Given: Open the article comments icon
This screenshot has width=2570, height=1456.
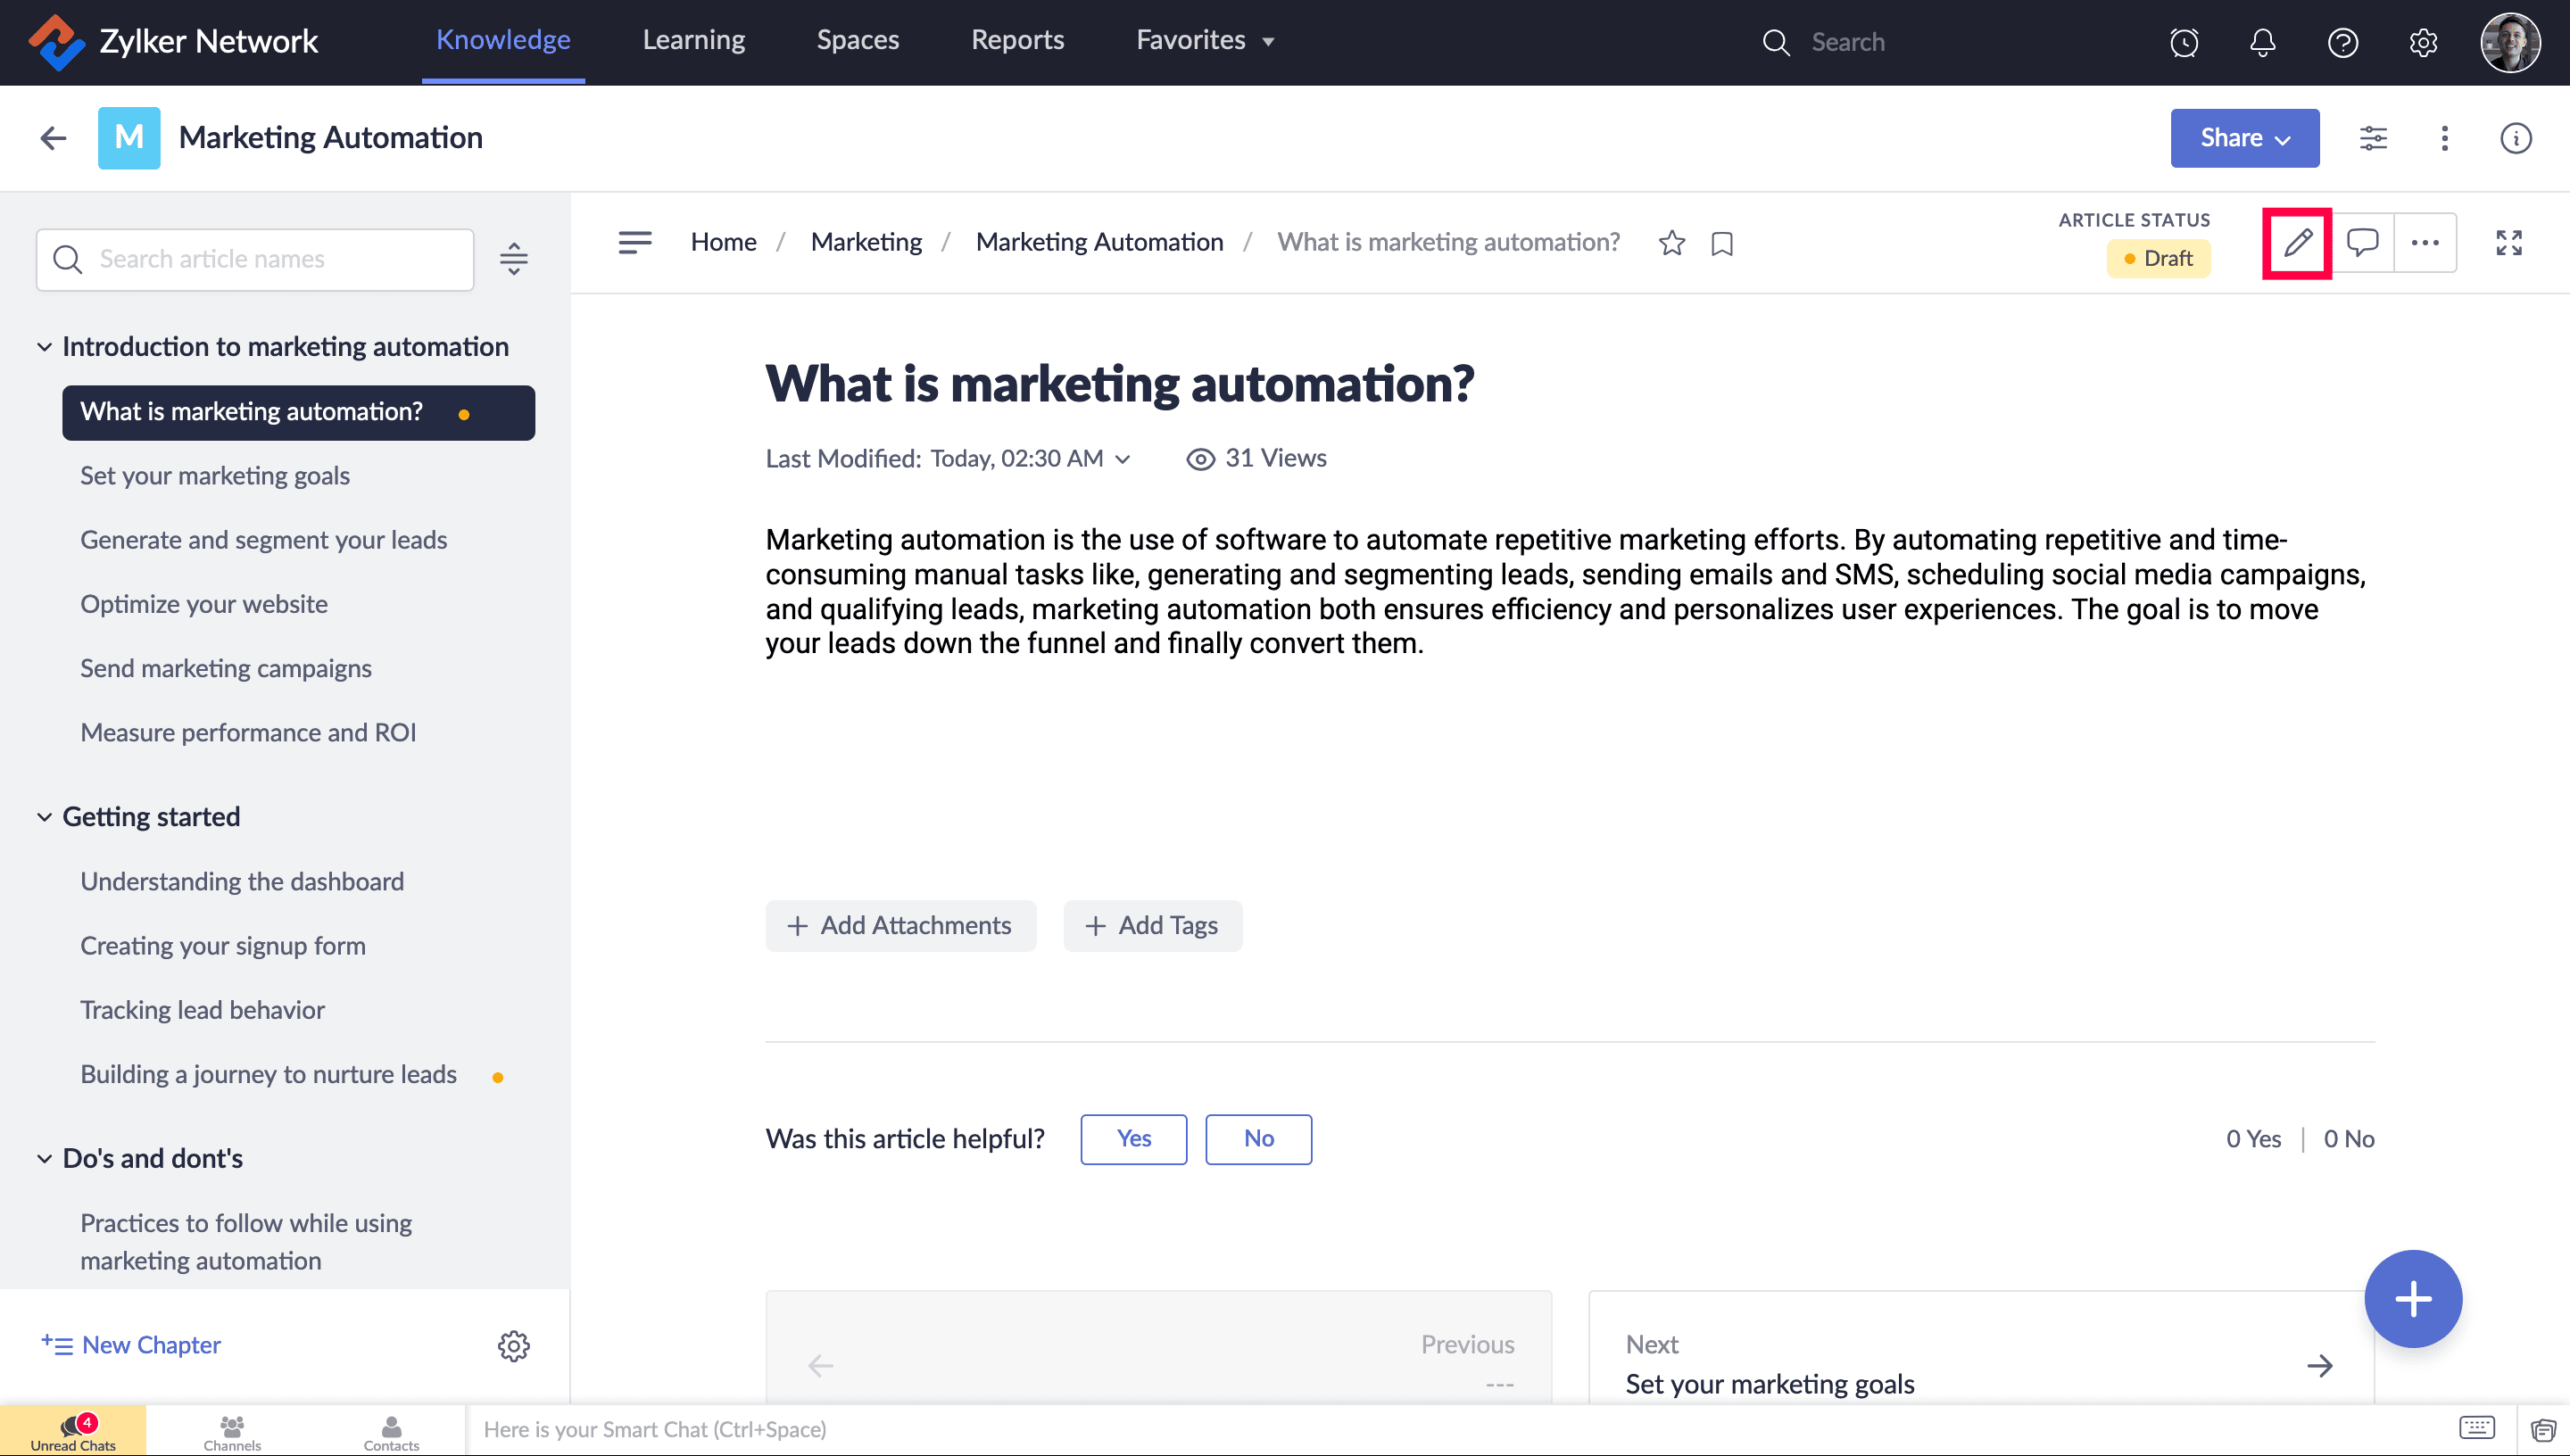Looking at the screenshot, I should click(x=2362, y=243).
